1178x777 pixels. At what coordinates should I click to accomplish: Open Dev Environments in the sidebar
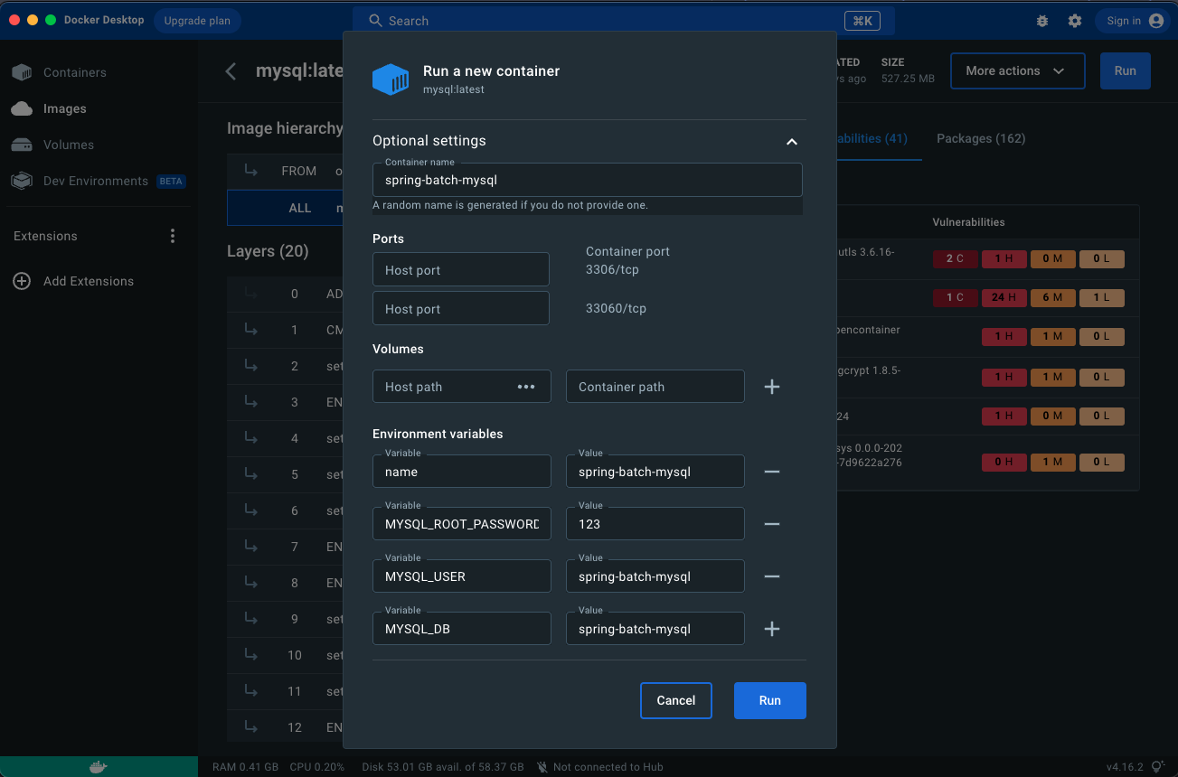[97, 181]
